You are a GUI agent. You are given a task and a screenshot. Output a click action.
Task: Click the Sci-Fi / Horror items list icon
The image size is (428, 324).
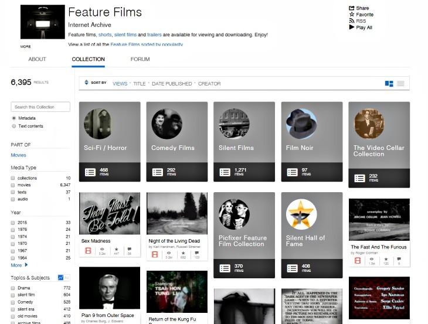coord(90,172)
